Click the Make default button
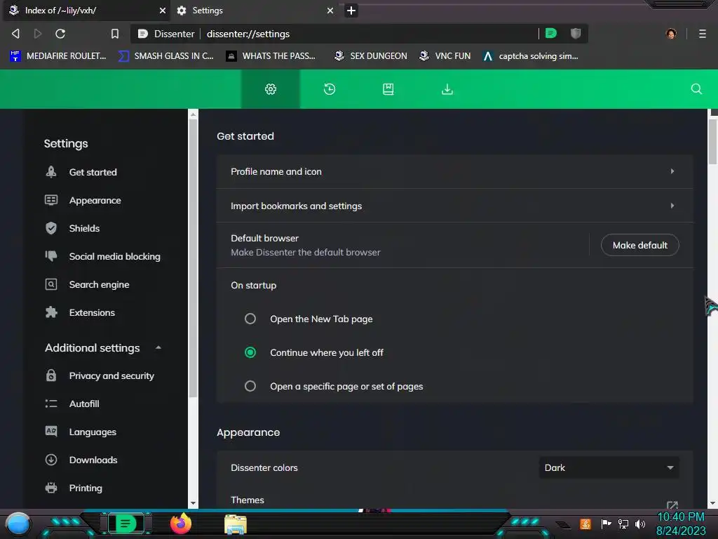 tap(639, 245)
